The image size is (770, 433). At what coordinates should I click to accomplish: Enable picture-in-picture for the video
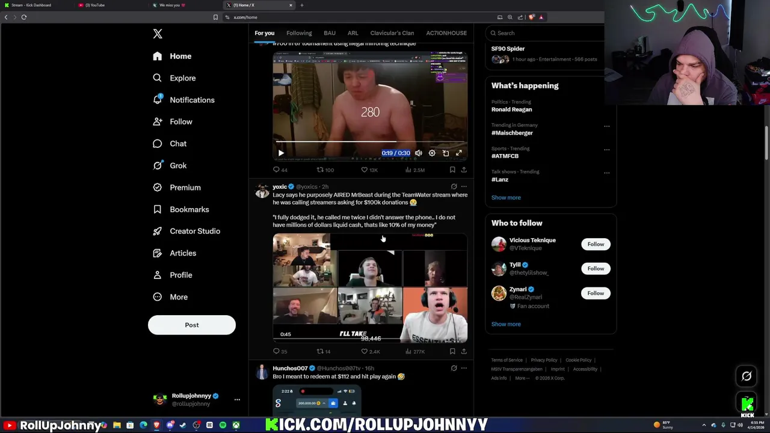point(446,153)
